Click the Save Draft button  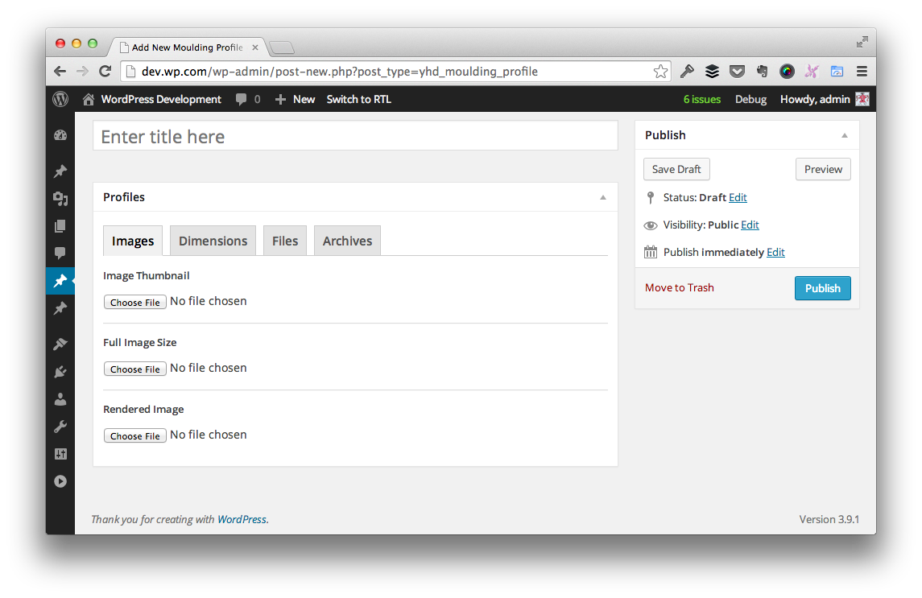676,169
